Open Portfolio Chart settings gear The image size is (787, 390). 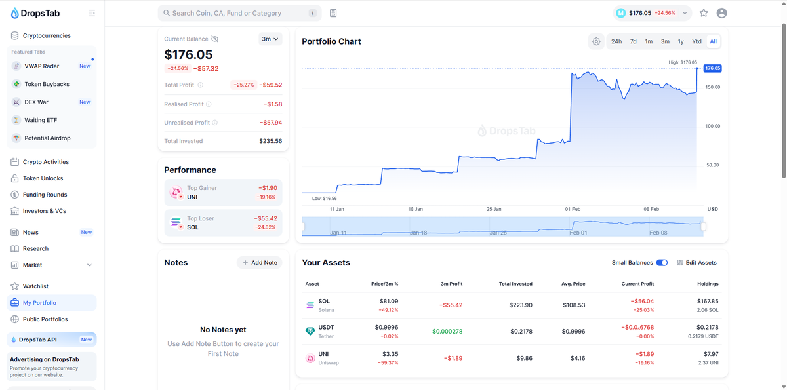coord(596,41)
